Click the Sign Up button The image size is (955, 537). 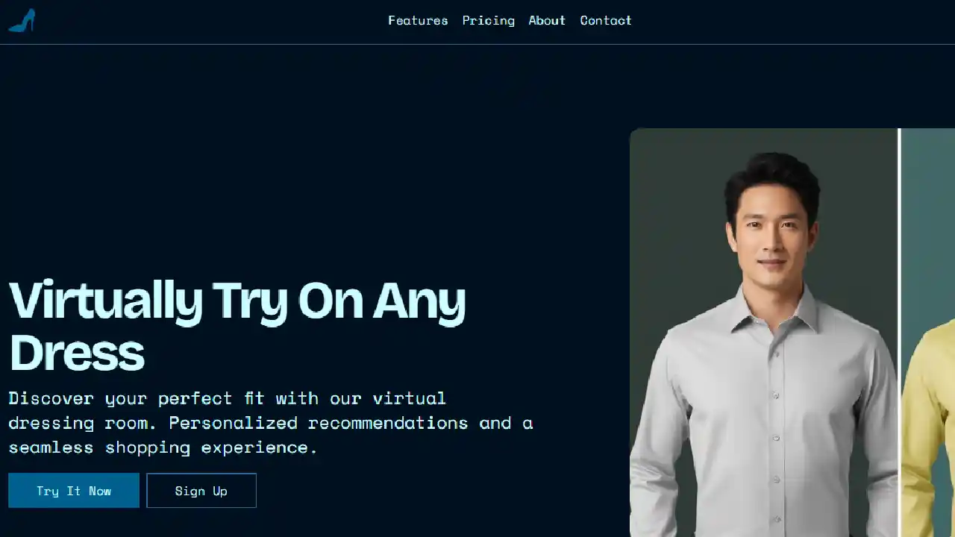(201, 491)
